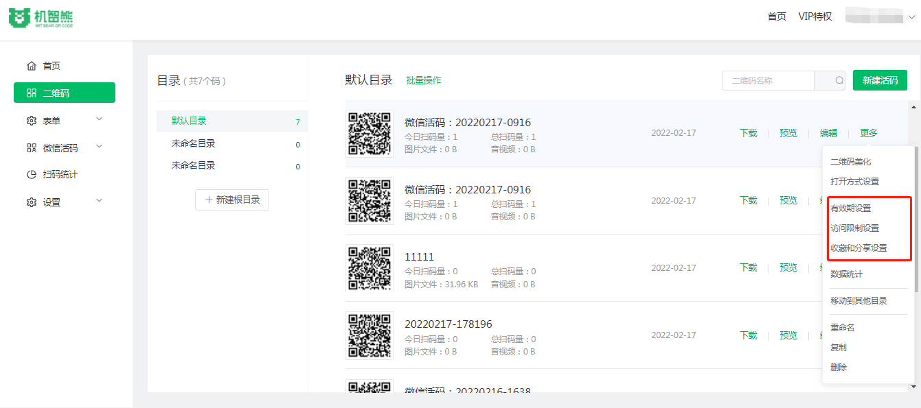Select 默认目录 in the directory list

point(189,121)
